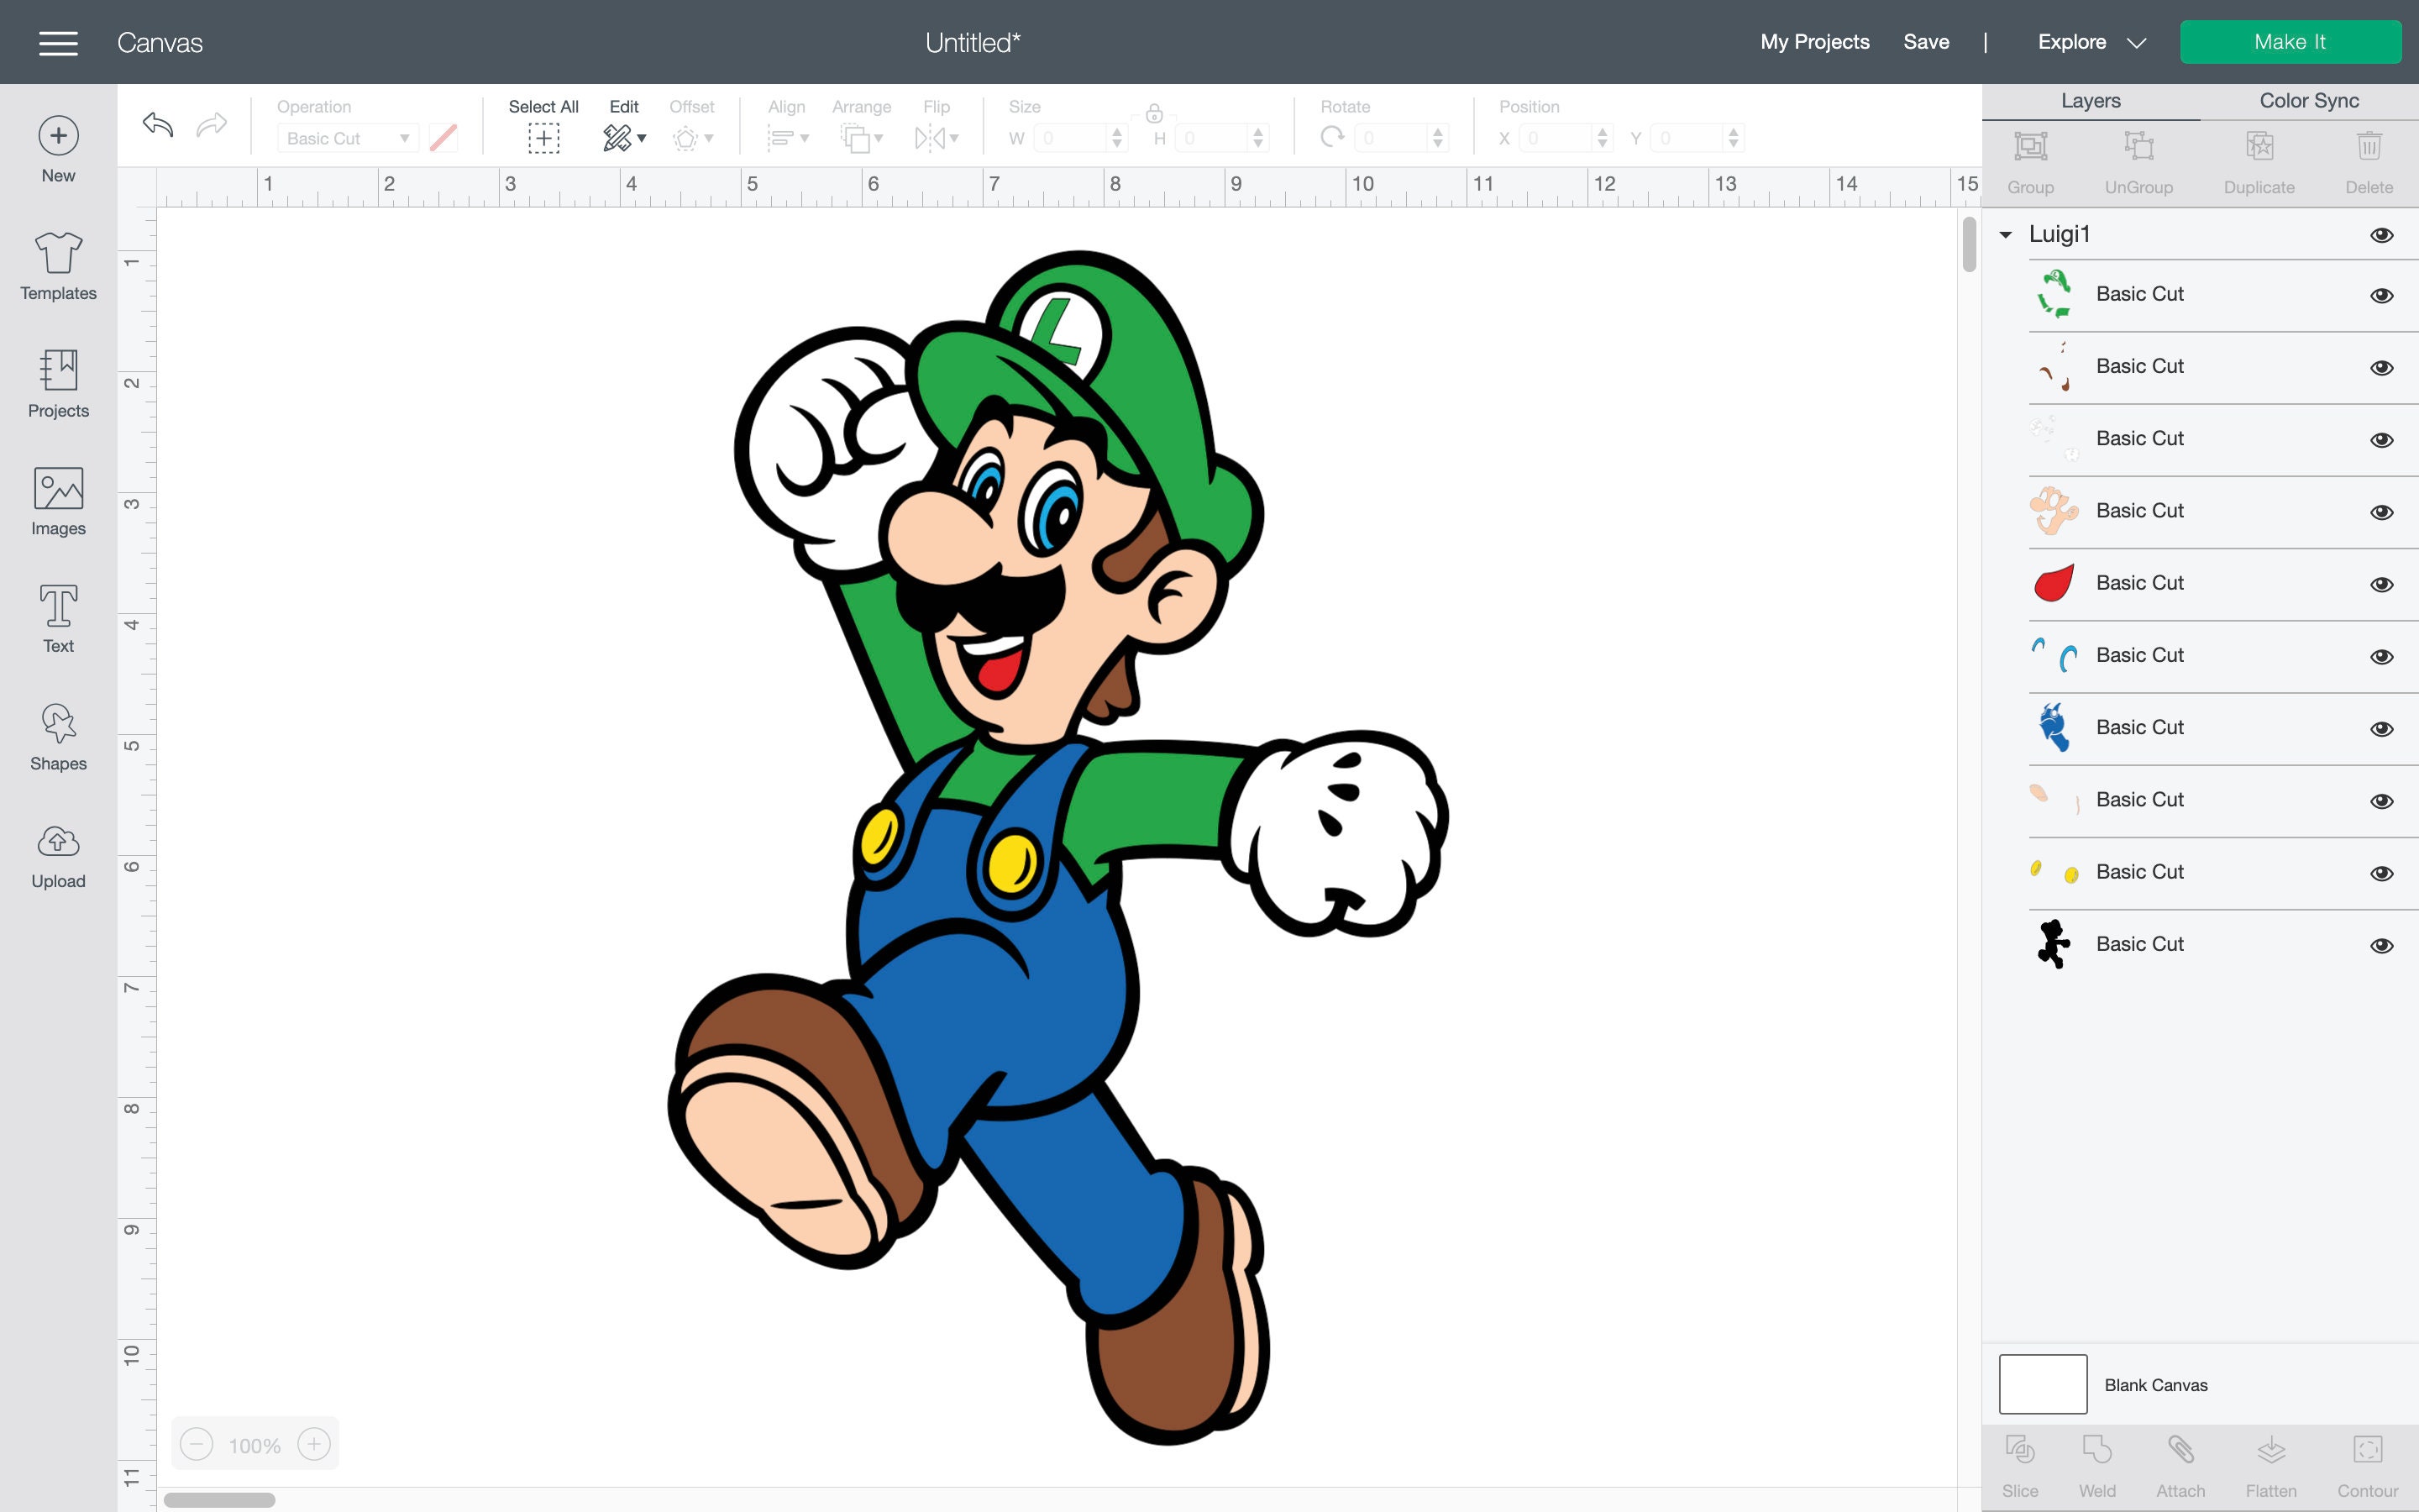
Task: Select the black silhouette layer thumbnail
Action: [2053, 944]
